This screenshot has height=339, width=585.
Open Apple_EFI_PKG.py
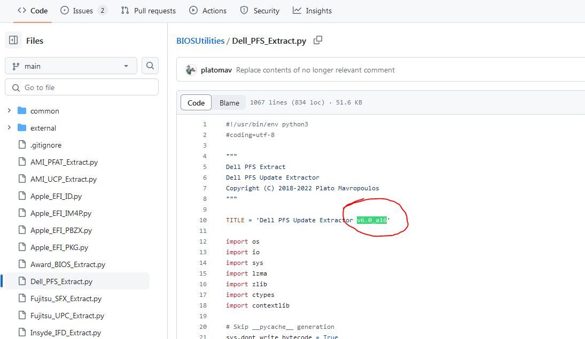click(59, 248)
